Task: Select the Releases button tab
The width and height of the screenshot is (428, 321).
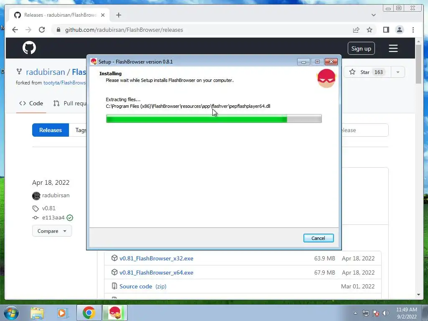Action: click(51, 130)
